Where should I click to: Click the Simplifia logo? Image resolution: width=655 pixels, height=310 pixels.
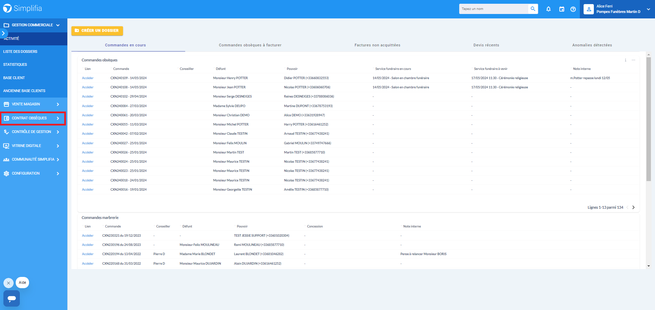tap(23, 8)
